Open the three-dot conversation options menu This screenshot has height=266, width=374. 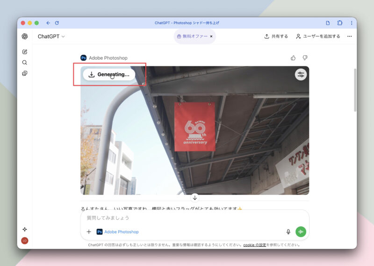pos(349,36)
